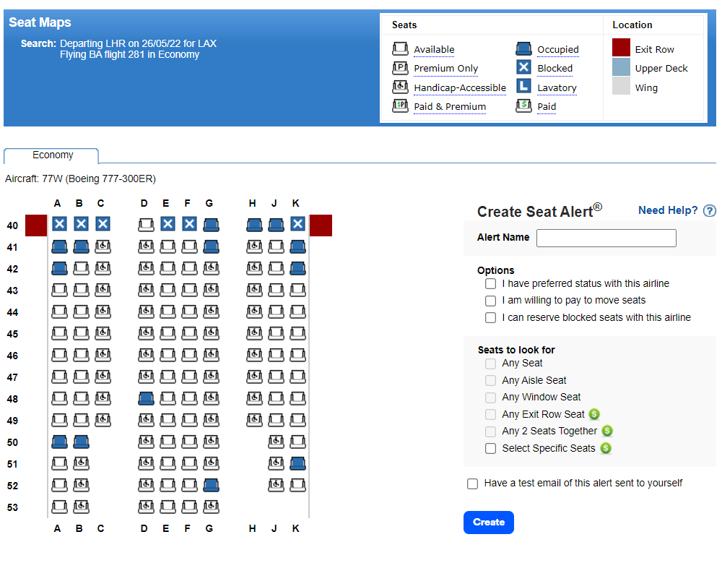Select seat 53A in last row
This screenshot has width=722, height=563.
click(x=59, y=507)
